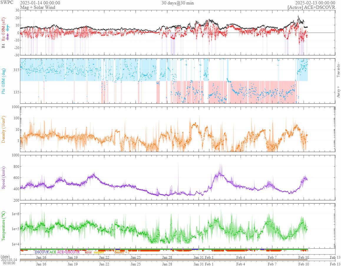Click the '800' tick on Speed axis
The height and width of the screenshot is (266, 341).
click(16, 167)
